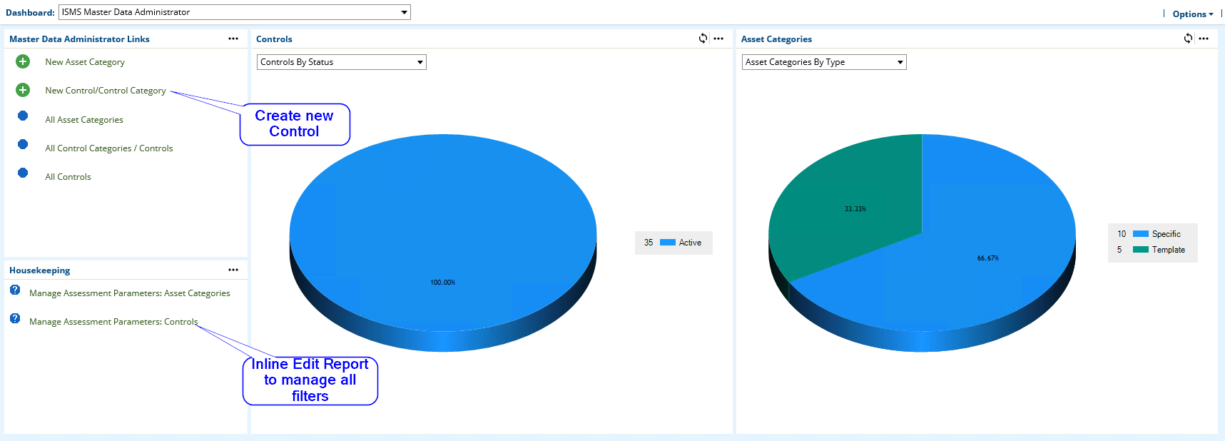
Task: Click the Housekeeping panel title
Action: click(40, 270)
